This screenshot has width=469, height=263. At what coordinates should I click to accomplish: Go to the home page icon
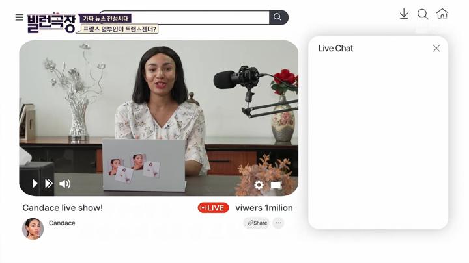[442, 14]
